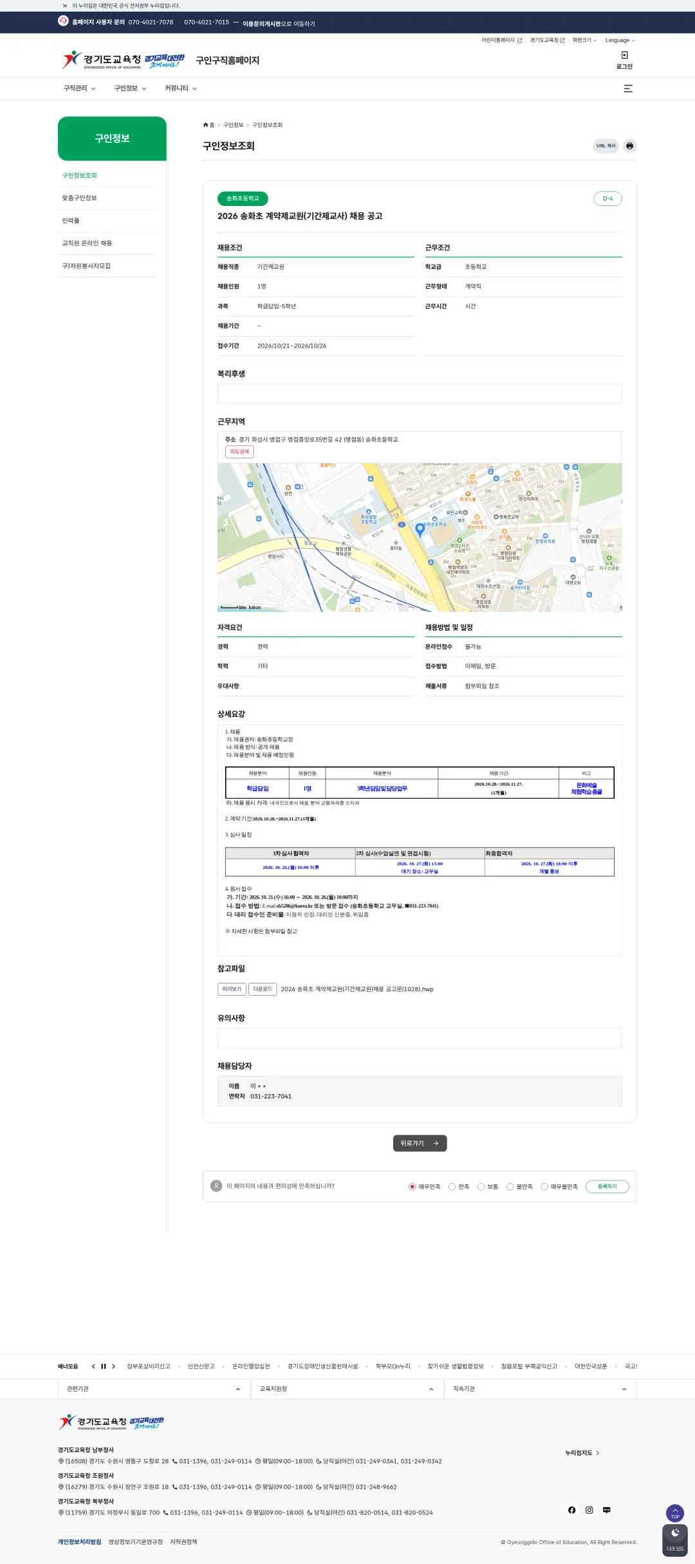Expand the 커뮤니티 navigation menu
The width and height of the screenshot is (695, 1564).
coord(181,89)
